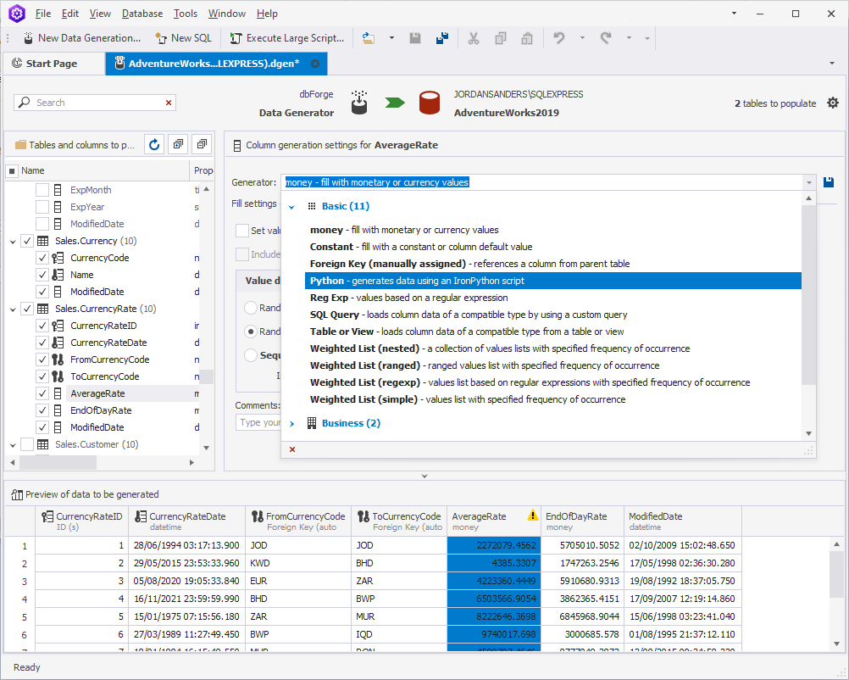Expand the Business (2) generator group
The height and width of the screenshot is (680, 849).
[291, 424]
